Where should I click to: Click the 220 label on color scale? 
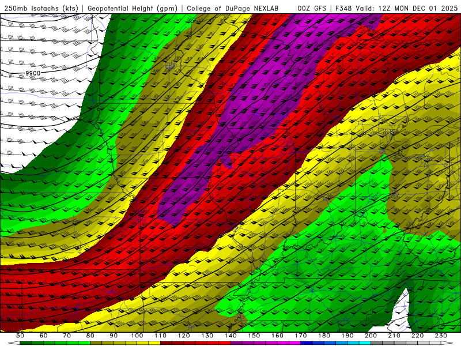tap(417, 336)
